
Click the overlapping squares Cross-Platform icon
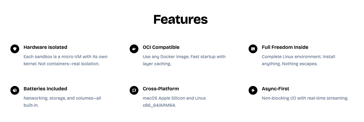click(x=134, y=90)
